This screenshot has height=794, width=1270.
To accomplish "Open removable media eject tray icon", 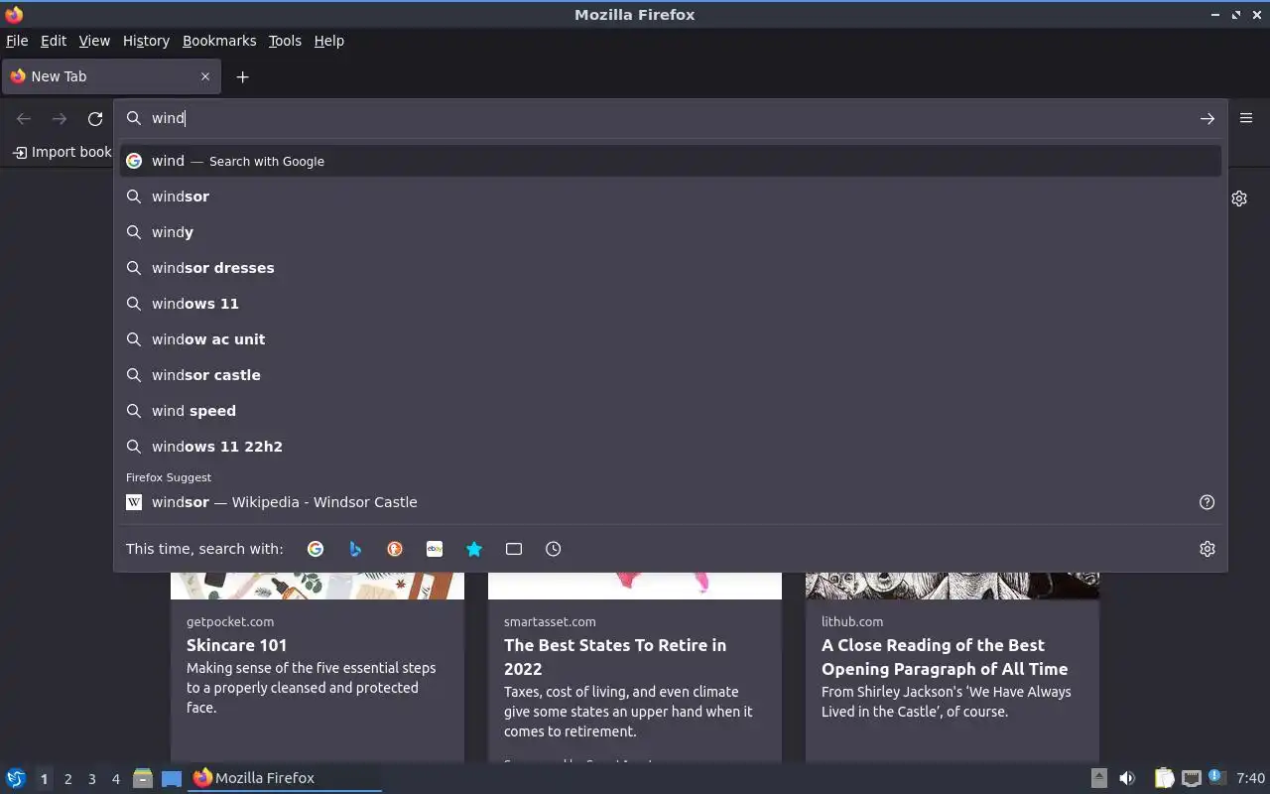I will click(1099, 778).
